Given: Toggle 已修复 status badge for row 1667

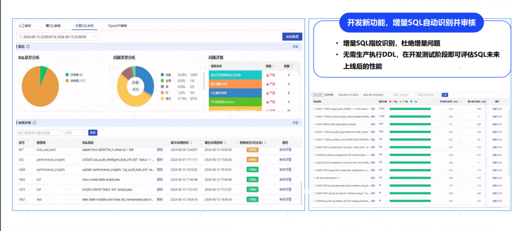Looking at the screenshot, I should (252, 199).
